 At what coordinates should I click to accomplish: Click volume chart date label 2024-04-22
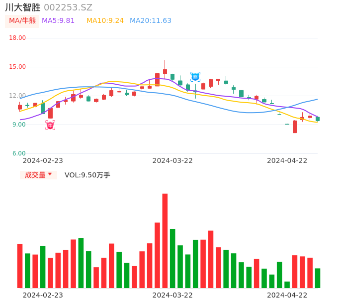(287, 295)
